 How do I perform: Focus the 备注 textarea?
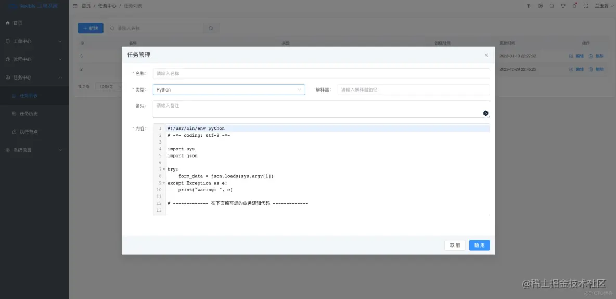pyautogui.click(x=322, y=109)
